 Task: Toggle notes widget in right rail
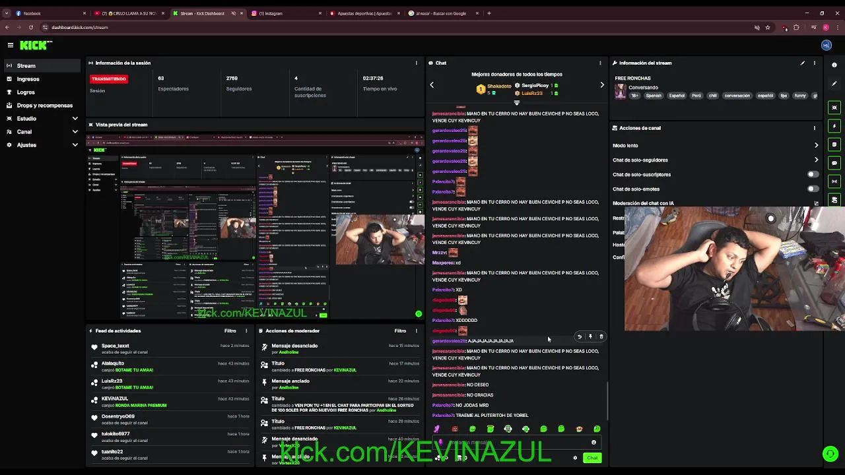click(x=834, y=144)
